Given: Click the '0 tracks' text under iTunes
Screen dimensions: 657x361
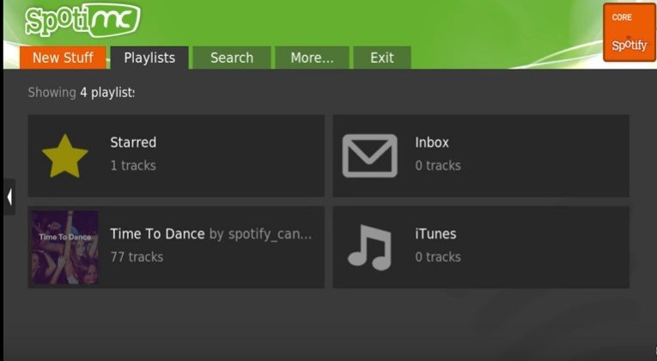Looking at the screenshot, I should point(438,257).
